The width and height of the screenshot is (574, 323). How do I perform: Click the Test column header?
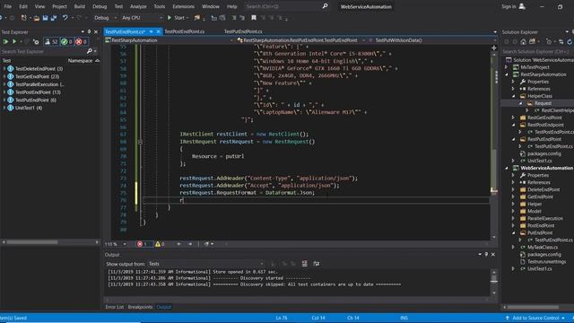pos(6,61)
